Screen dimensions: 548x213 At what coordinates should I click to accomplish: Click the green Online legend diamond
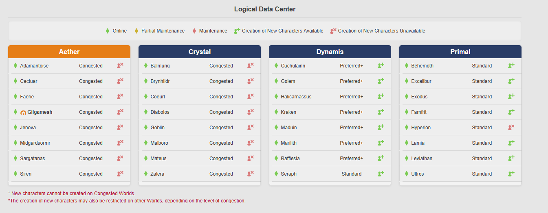[x=108, y=31]
